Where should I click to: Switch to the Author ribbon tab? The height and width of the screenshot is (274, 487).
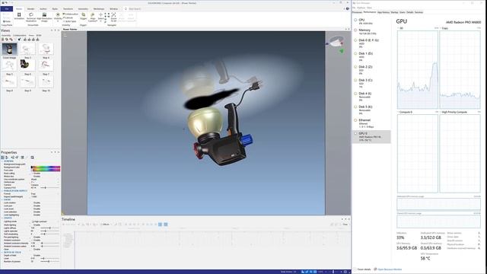click(x=43, y=9)
